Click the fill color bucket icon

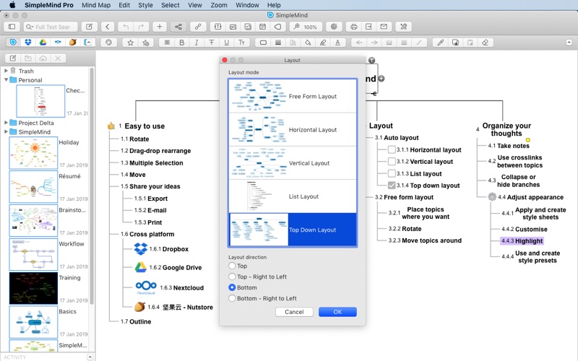click(308, 43)
